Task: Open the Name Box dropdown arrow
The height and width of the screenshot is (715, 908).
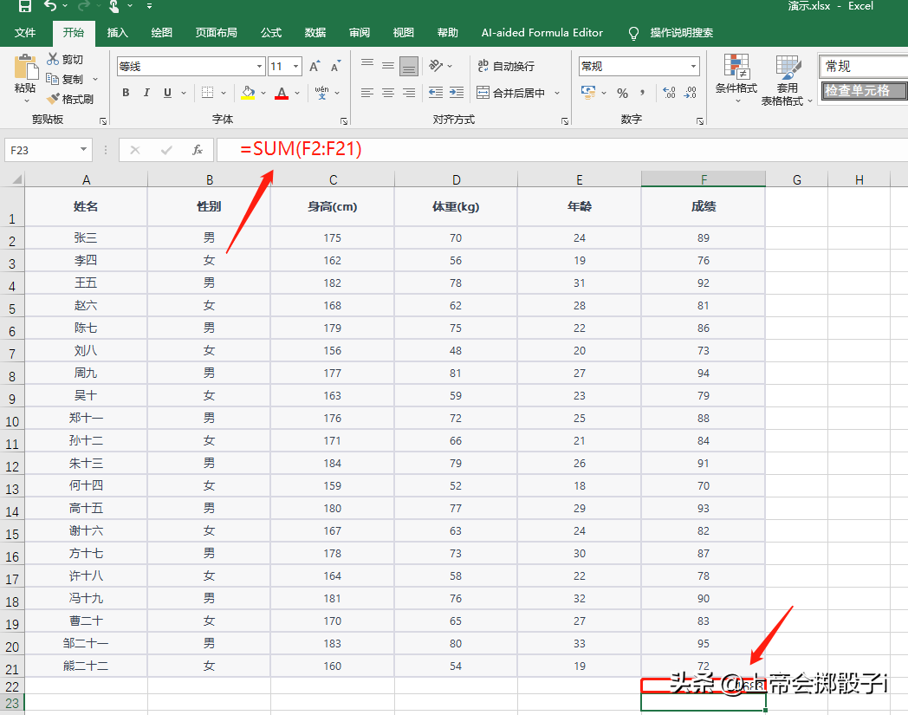Action: coord(83,149)
